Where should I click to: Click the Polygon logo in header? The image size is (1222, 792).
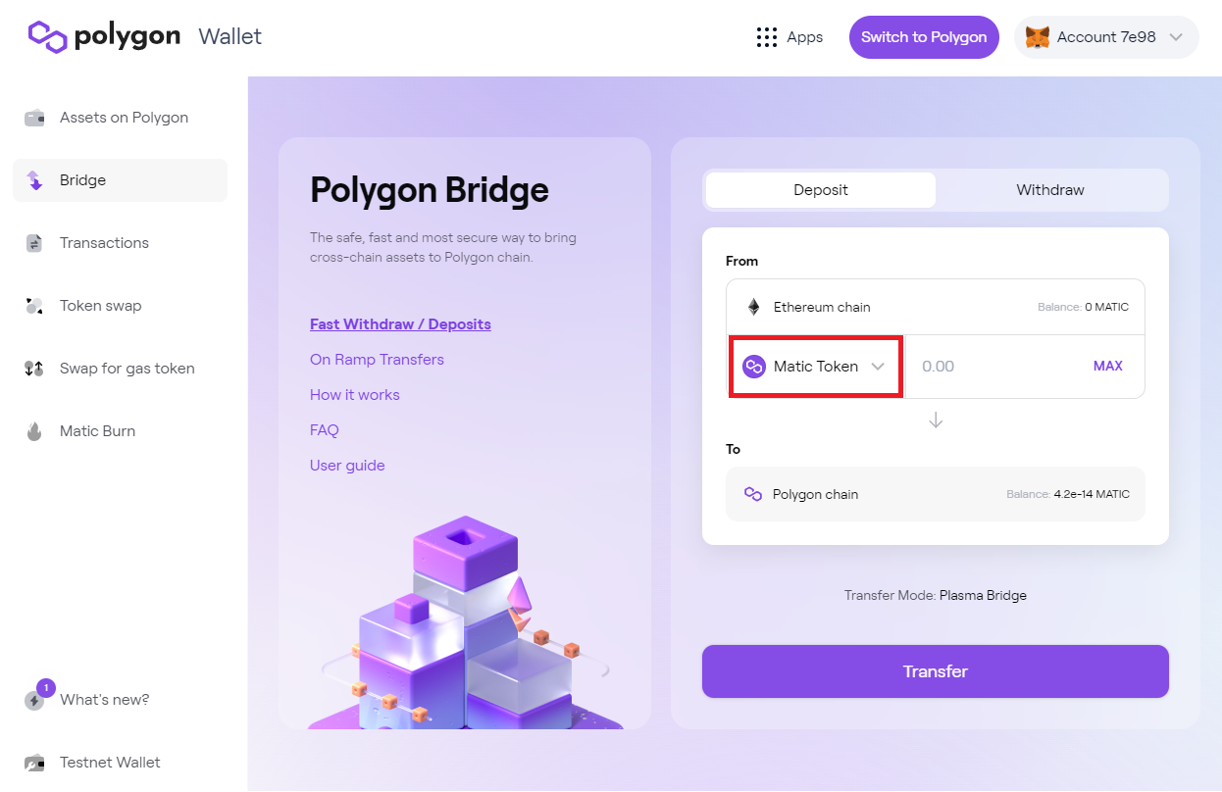point(104,36)
